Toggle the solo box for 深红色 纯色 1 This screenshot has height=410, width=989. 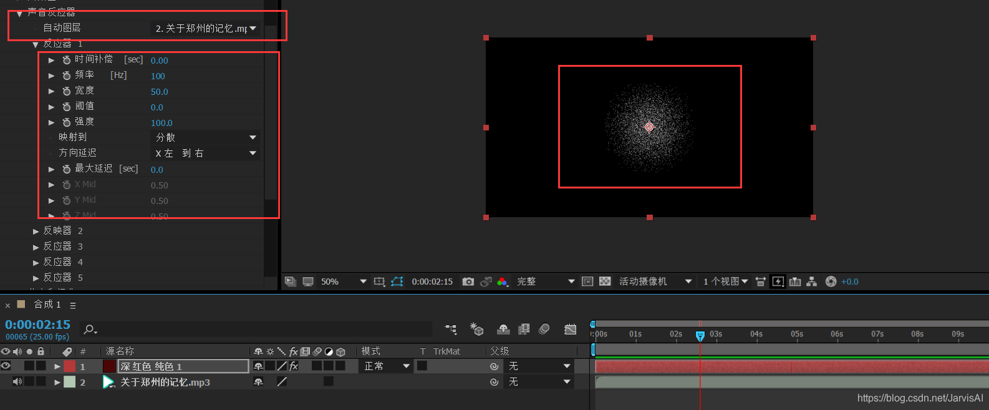click(x=29, y=366)
